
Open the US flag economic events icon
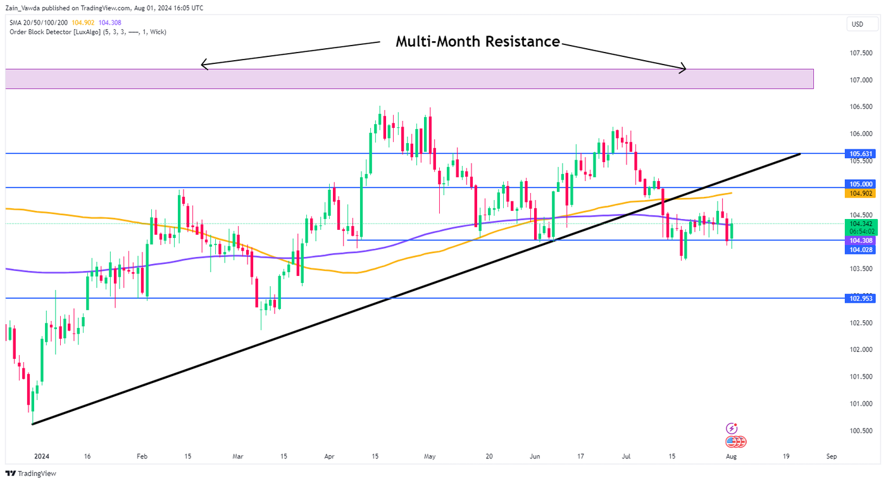click(735, 442)
